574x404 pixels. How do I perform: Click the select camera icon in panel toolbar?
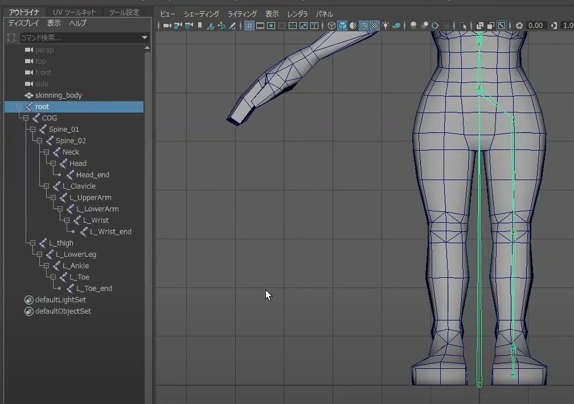167,26
